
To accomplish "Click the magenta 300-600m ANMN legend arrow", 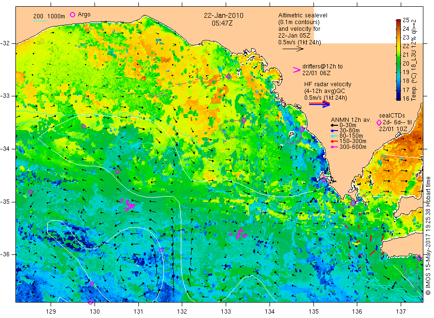I will (334, 147).
